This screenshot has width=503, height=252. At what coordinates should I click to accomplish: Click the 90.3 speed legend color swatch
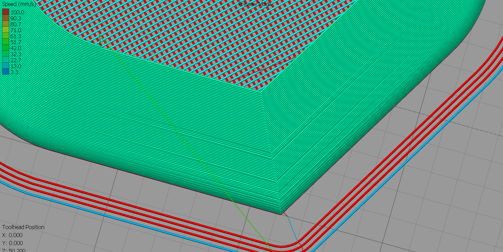pos(6,18)
